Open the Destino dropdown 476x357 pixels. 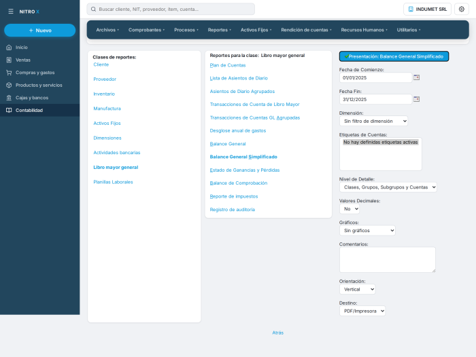point(362,311)
